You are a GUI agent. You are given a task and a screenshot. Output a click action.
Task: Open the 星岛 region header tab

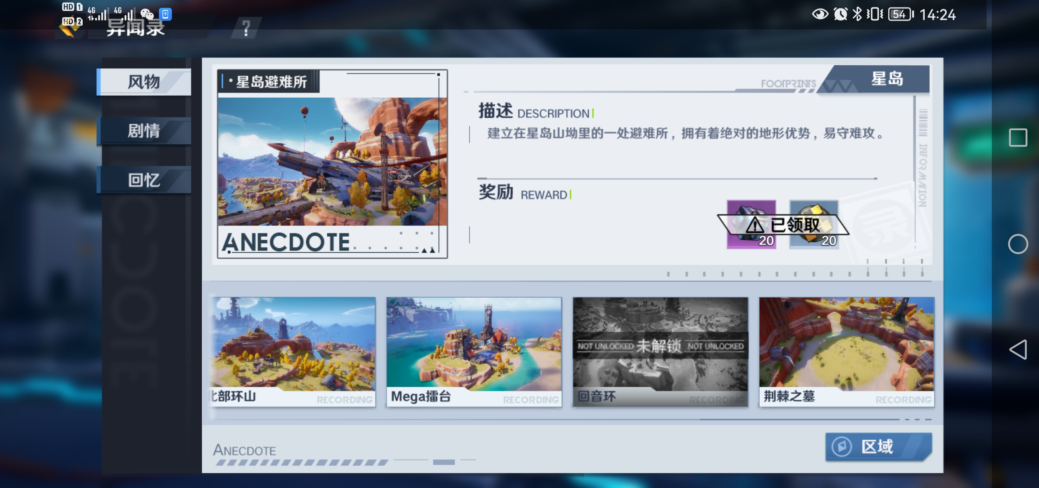pyautogui.click(x=879, y=79)
